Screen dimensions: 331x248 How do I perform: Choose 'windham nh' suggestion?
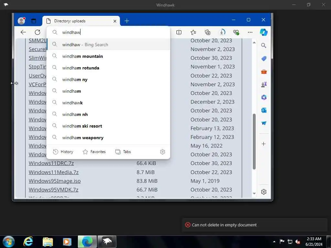pos(108,114)
